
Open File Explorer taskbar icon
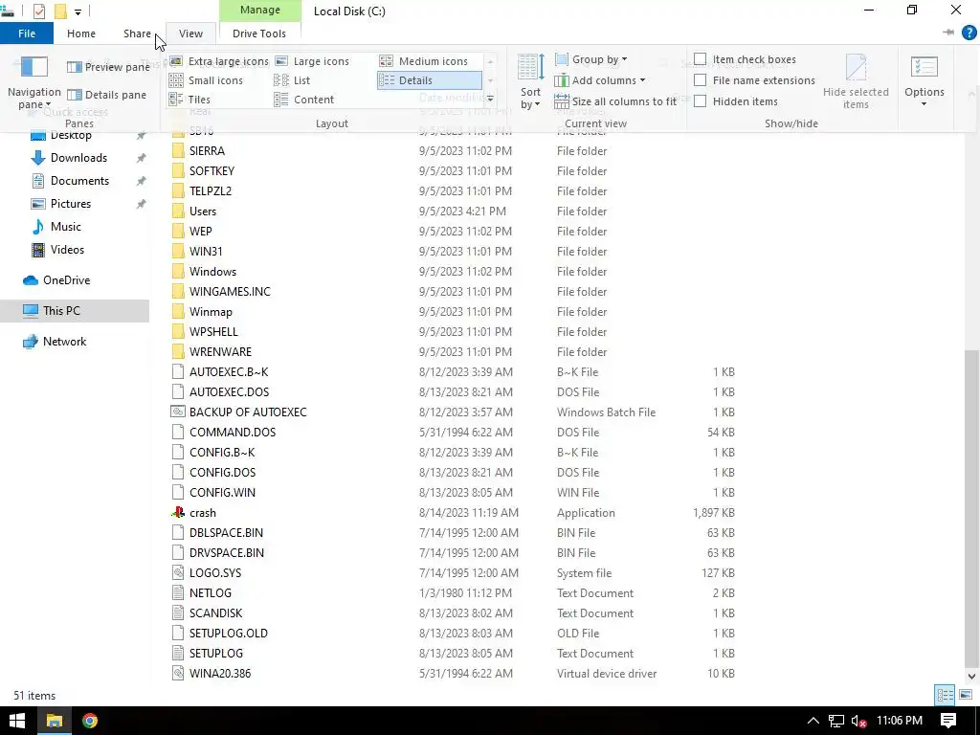(x=54, y=721)
